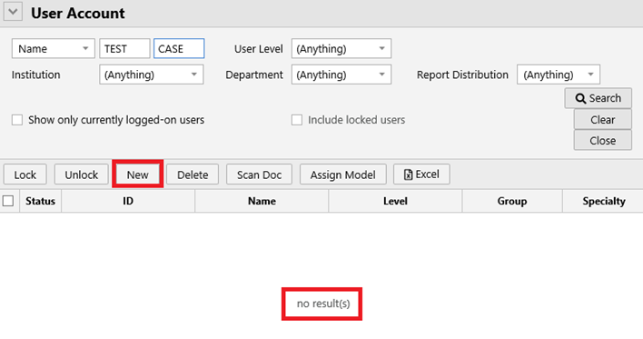Open the Report Distribution dropdown

tap(559, 75)
